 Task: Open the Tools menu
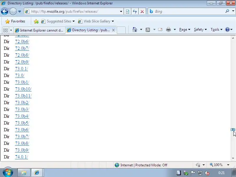click(217, 29)
